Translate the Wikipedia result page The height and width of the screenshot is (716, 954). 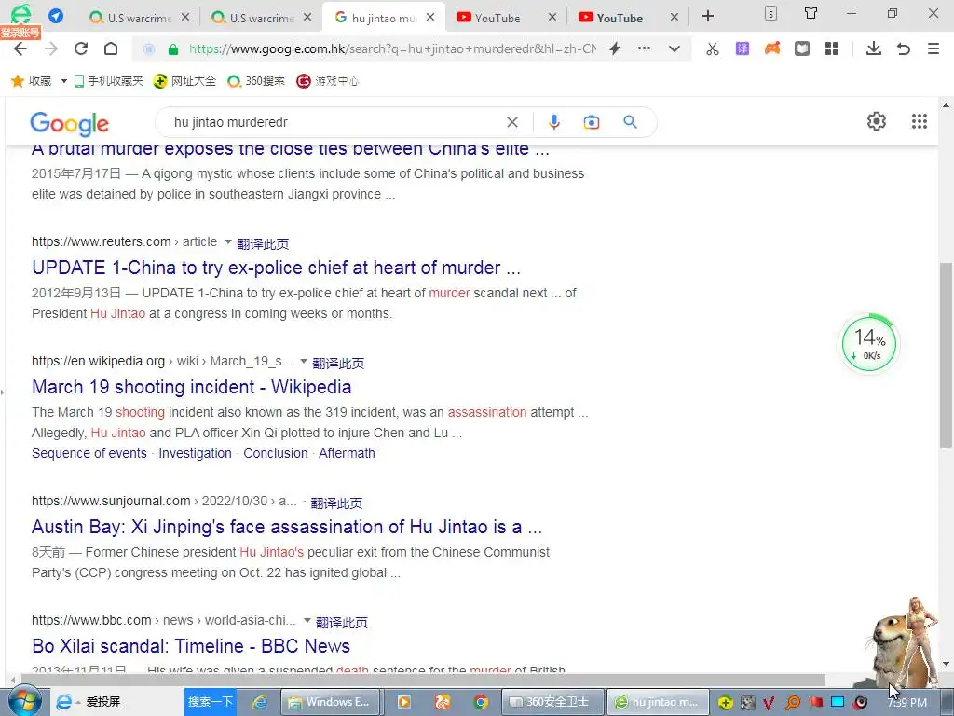coord(338,363)
